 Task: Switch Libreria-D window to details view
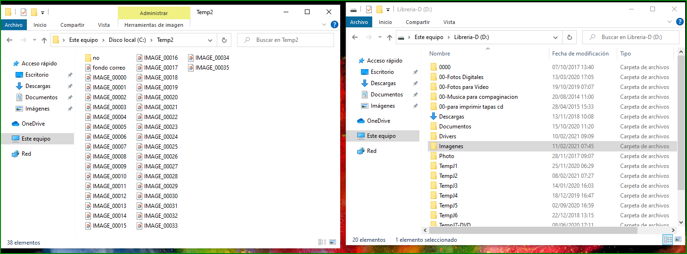[x=668, y=239]
